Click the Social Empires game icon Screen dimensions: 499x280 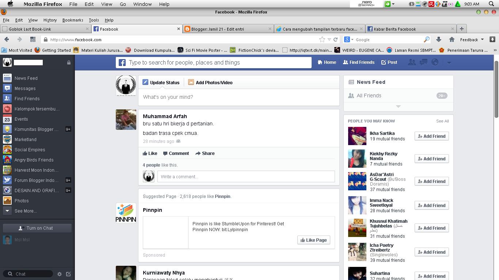pyautogui.click(x=7, y=149)
